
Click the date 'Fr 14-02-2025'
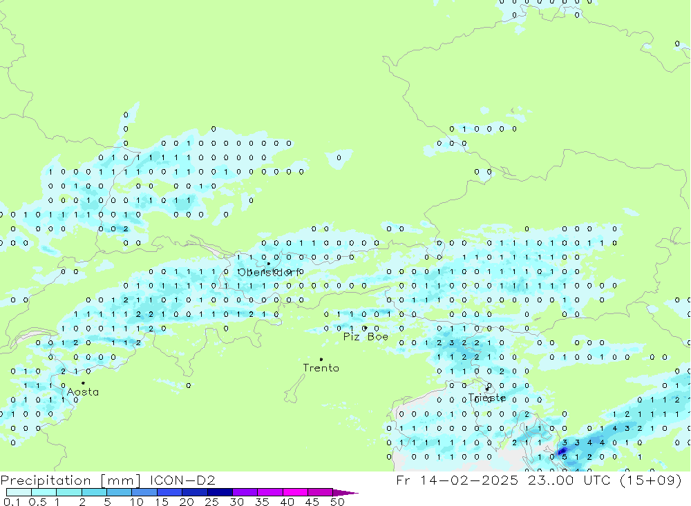(x=457, y=480)
